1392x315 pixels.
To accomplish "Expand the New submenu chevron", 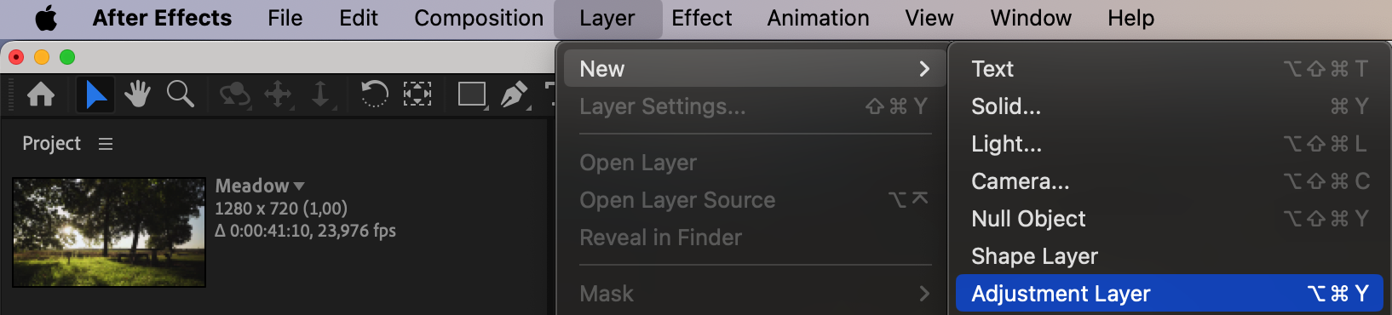I will (924, 69).
